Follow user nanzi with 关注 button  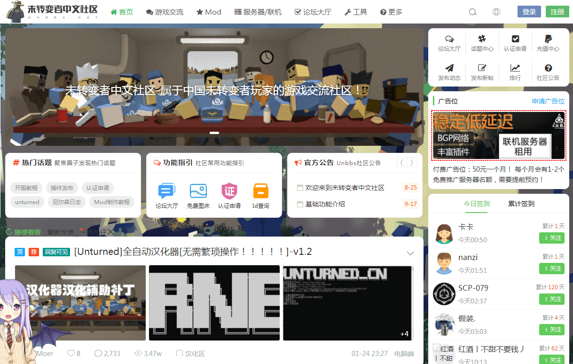pyautogui.click(x=551, y=269)
